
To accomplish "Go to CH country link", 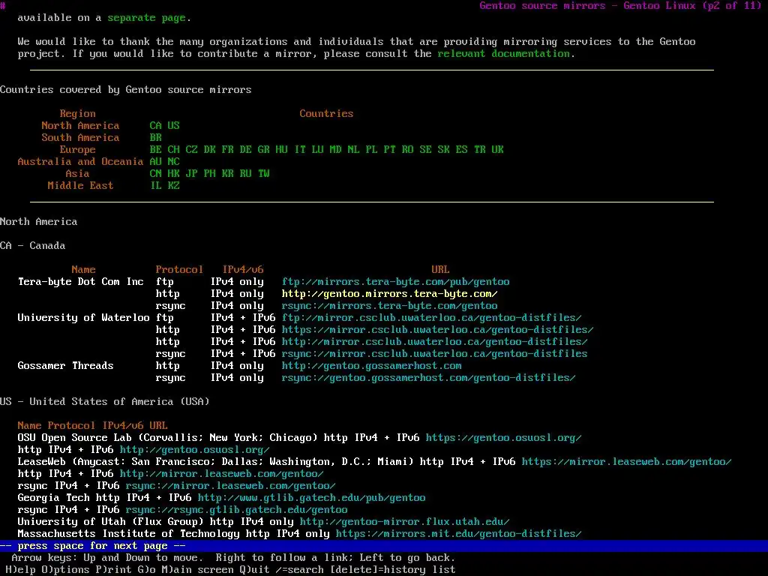I will click(173, 150).
